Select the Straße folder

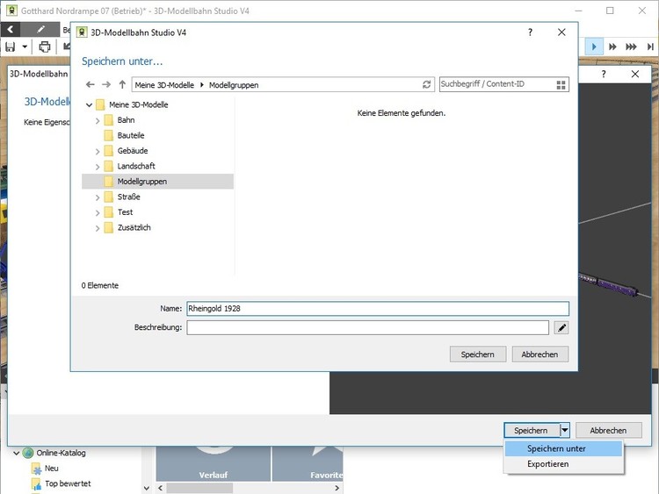[128, 197]
